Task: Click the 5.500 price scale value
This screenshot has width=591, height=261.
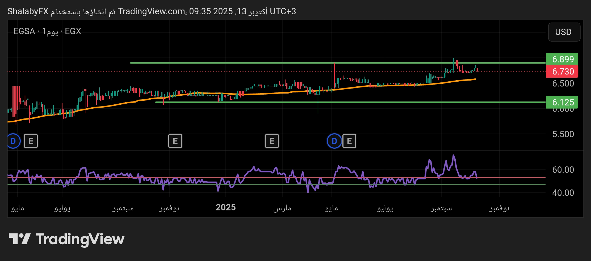Action: point(563,134)
